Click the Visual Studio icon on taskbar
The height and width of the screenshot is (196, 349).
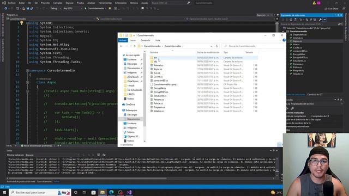[129, 192]
